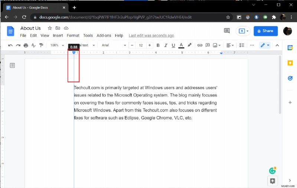Insert a link using the chain icon

pyautogui.click(x=200, y=45)
